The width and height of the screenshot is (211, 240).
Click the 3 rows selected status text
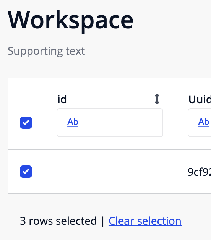pyautogui.click(x=58, y=221)
